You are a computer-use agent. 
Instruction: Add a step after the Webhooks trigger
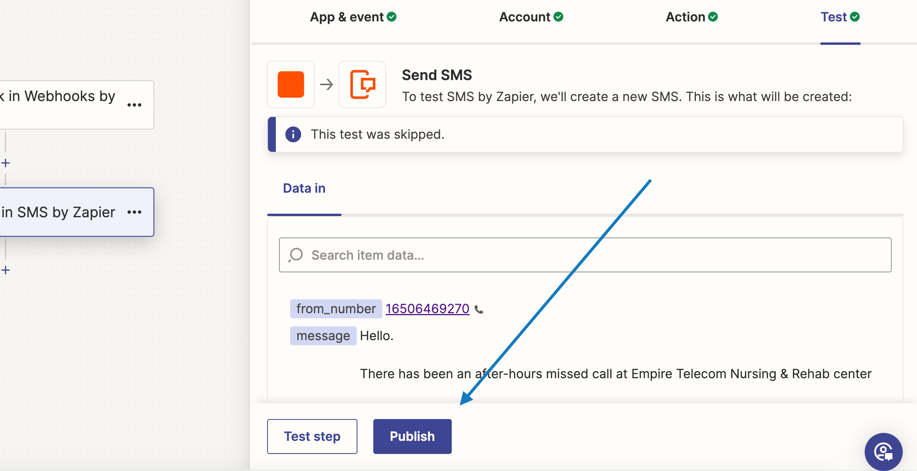click(x=6, y=163)
